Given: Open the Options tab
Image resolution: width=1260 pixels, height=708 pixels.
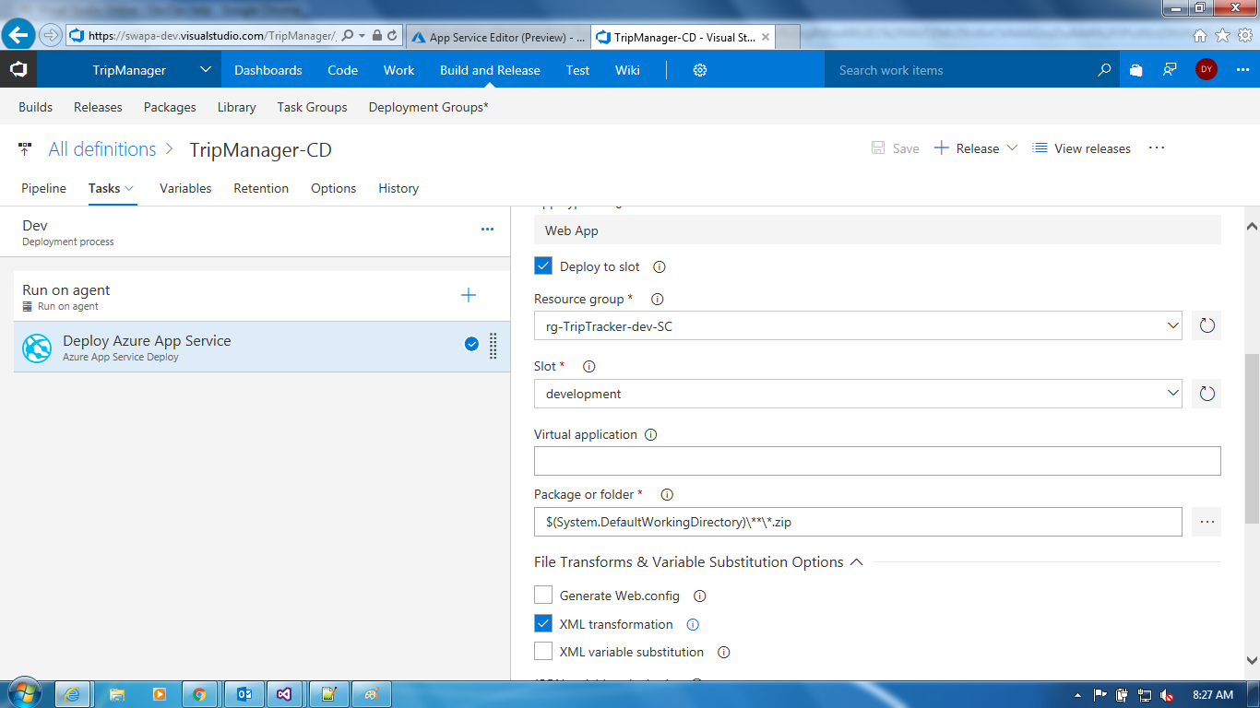Looking at the screenshot, I should click(333, 188).
